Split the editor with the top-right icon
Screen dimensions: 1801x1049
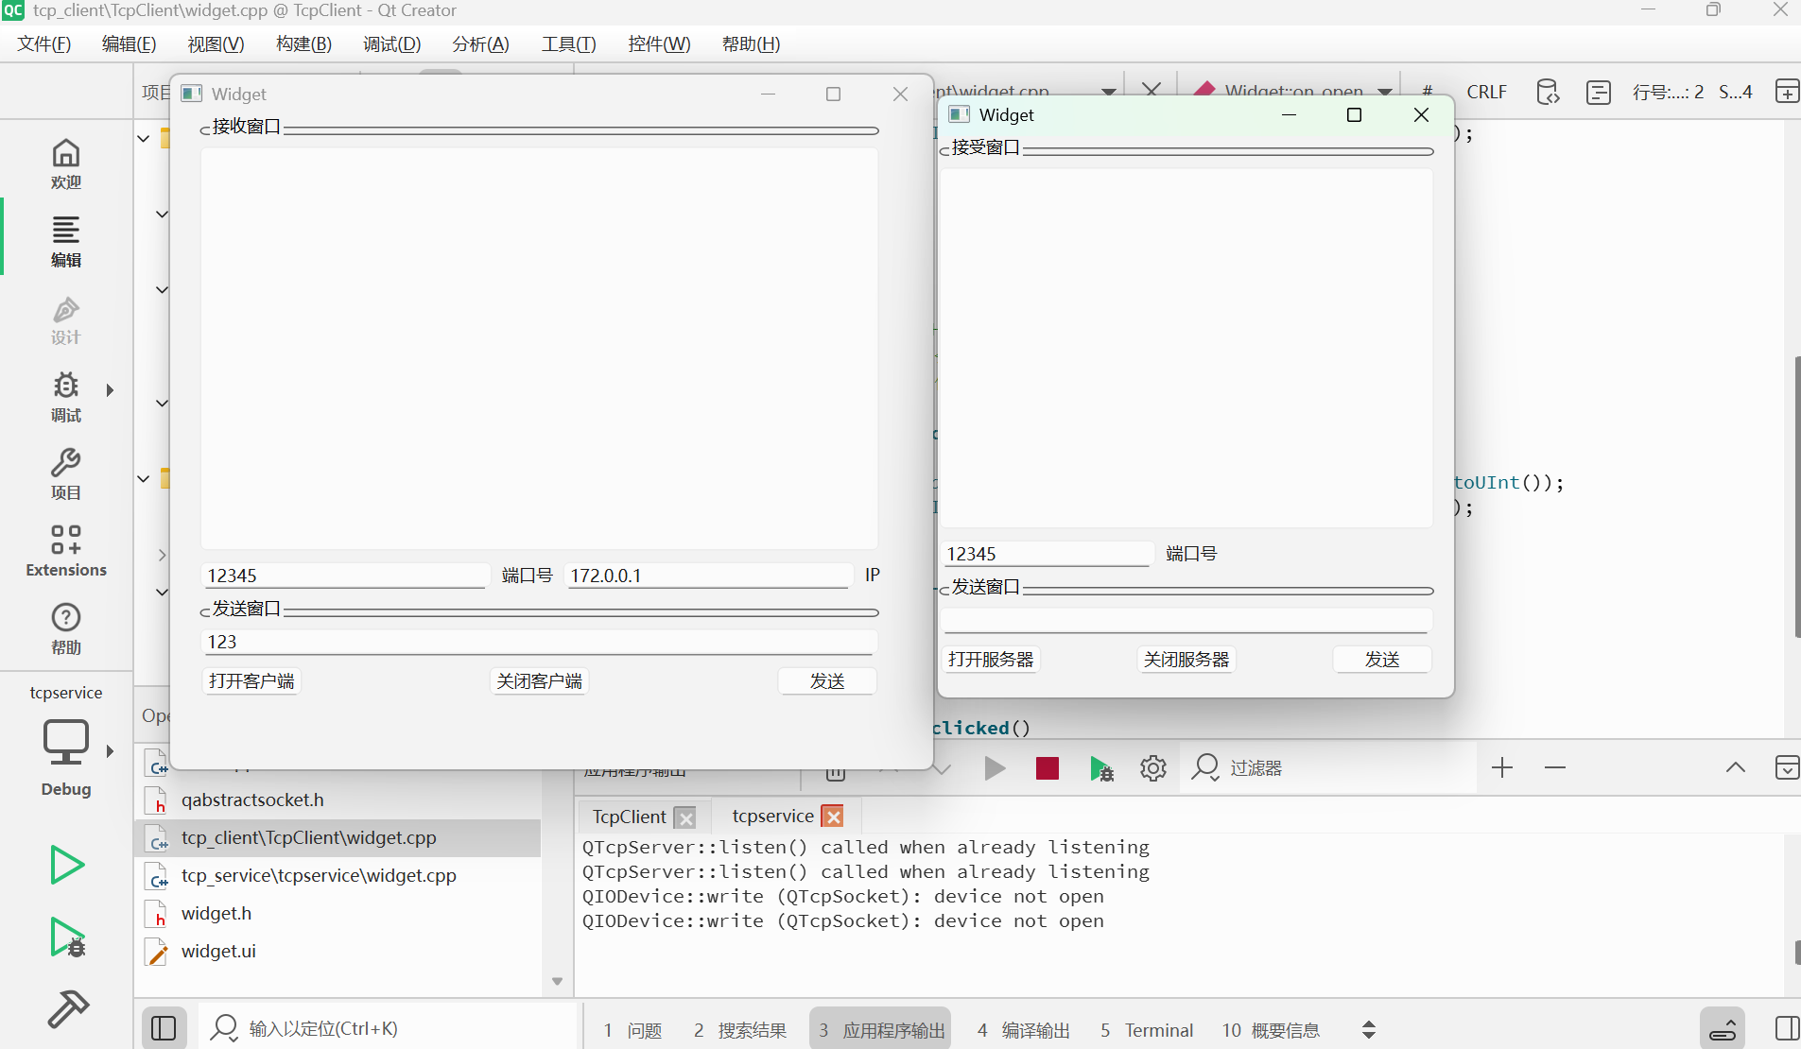1786,91
